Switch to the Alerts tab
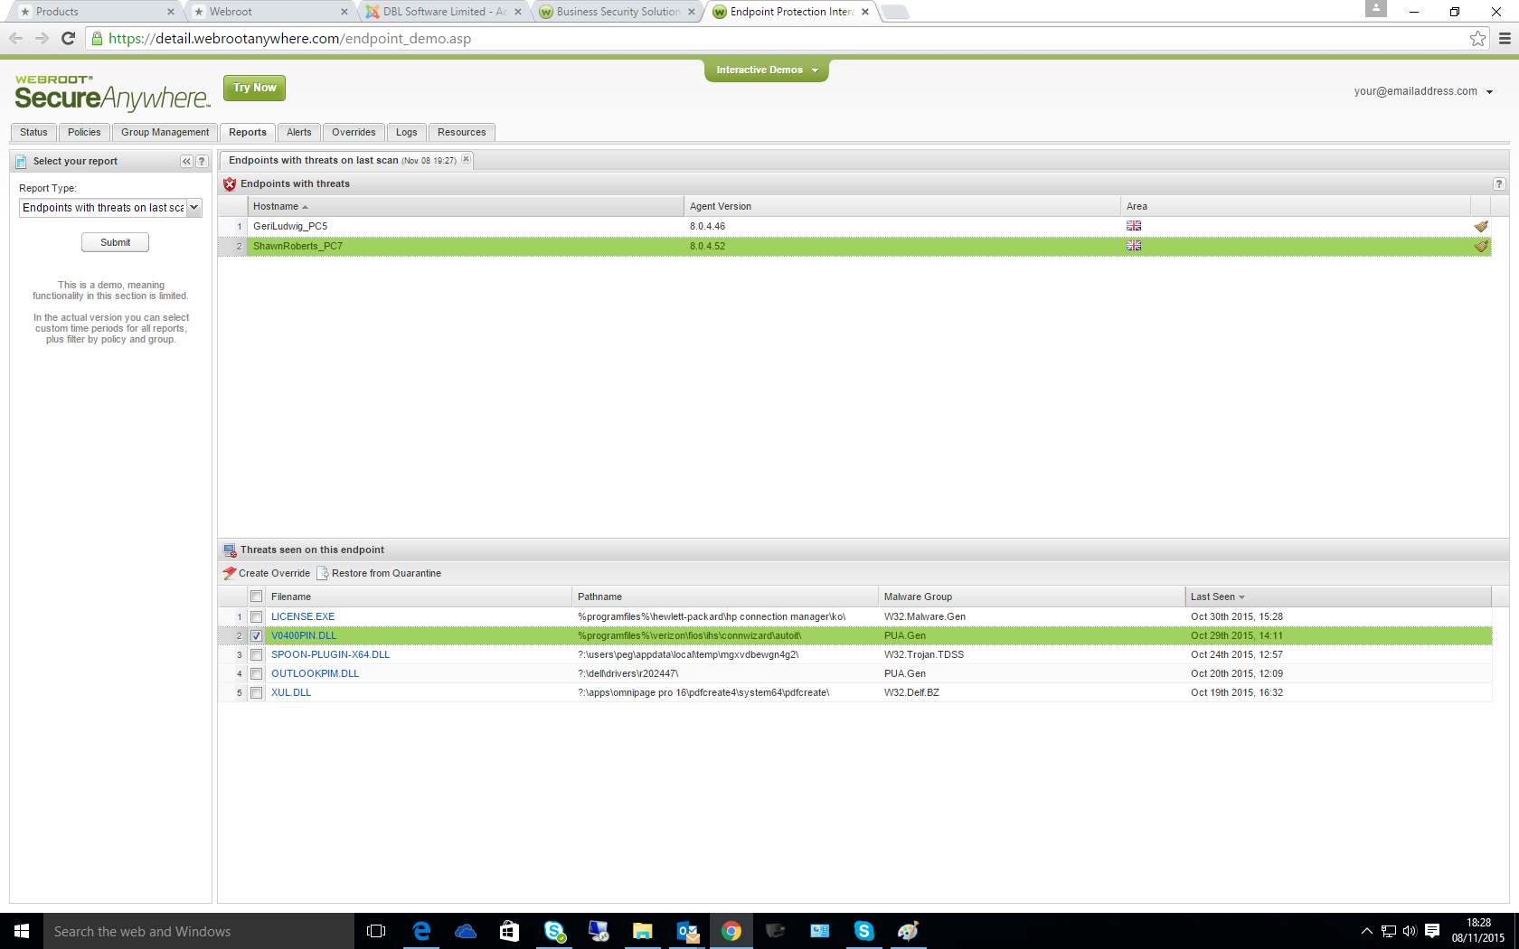The height and width of the screenshot is (949, 1519). click(299, 132)
